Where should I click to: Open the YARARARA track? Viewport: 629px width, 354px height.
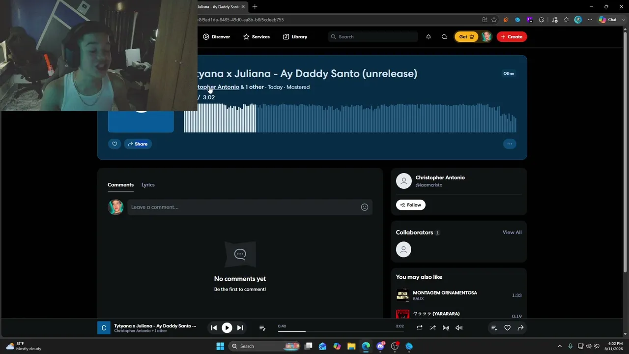(x=436, y=314)
